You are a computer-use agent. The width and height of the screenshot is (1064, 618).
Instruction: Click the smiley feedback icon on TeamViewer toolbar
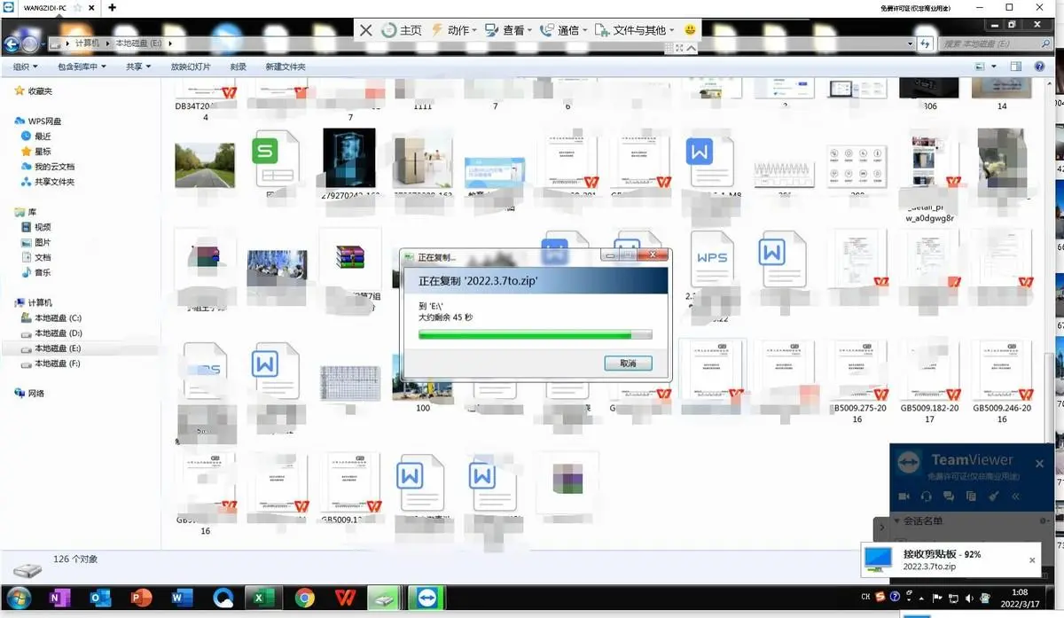point(690,29)
